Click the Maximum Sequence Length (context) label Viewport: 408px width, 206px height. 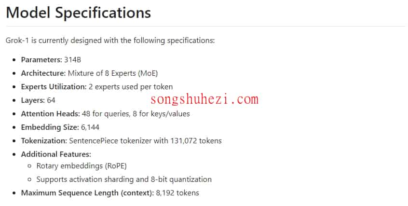(87, 193)
